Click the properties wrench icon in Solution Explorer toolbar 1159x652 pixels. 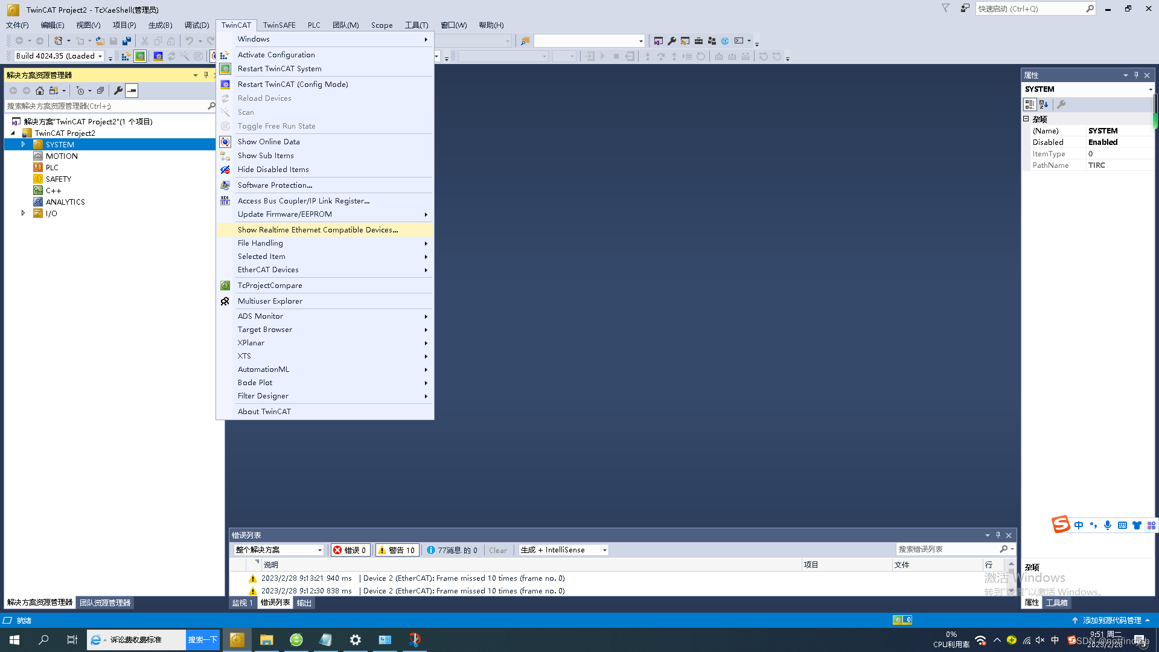coord(118,90)
